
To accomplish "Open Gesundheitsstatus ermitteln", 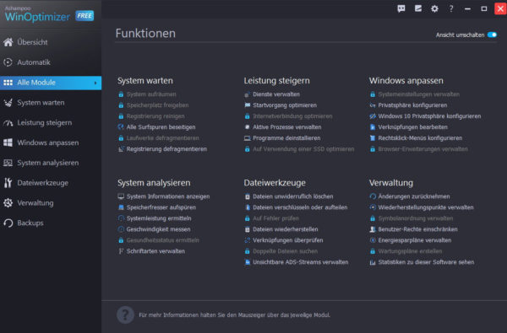I will pos(162,240).
